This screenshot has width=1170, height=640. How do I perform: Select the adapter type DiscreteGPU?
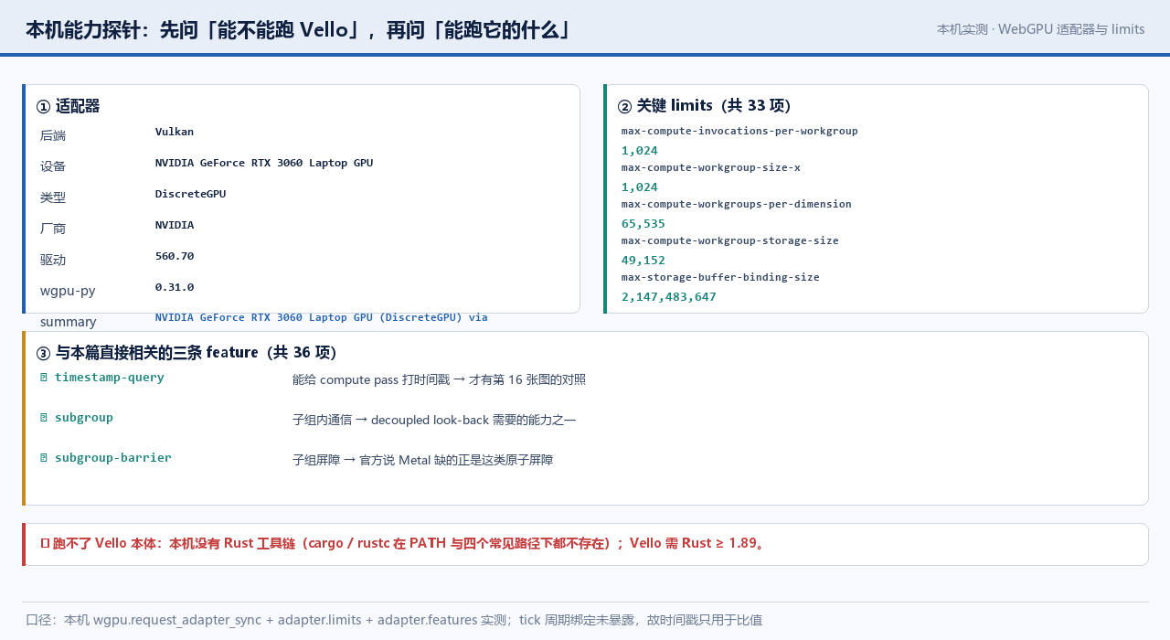pyautogui.click(x=190, y=194)
